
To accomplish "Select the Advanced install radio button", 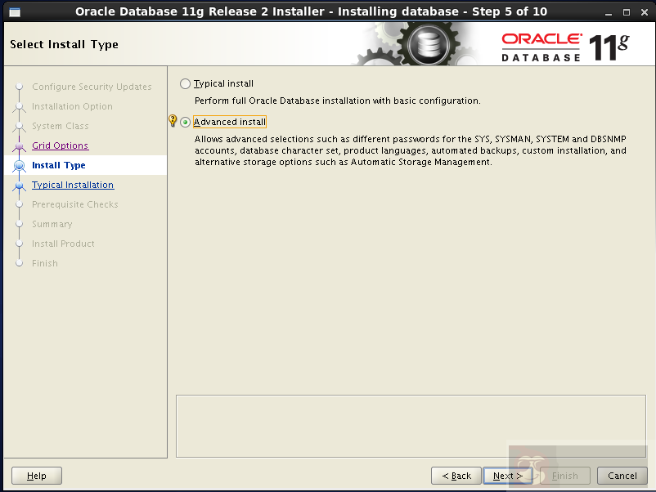I will [185, 121].
